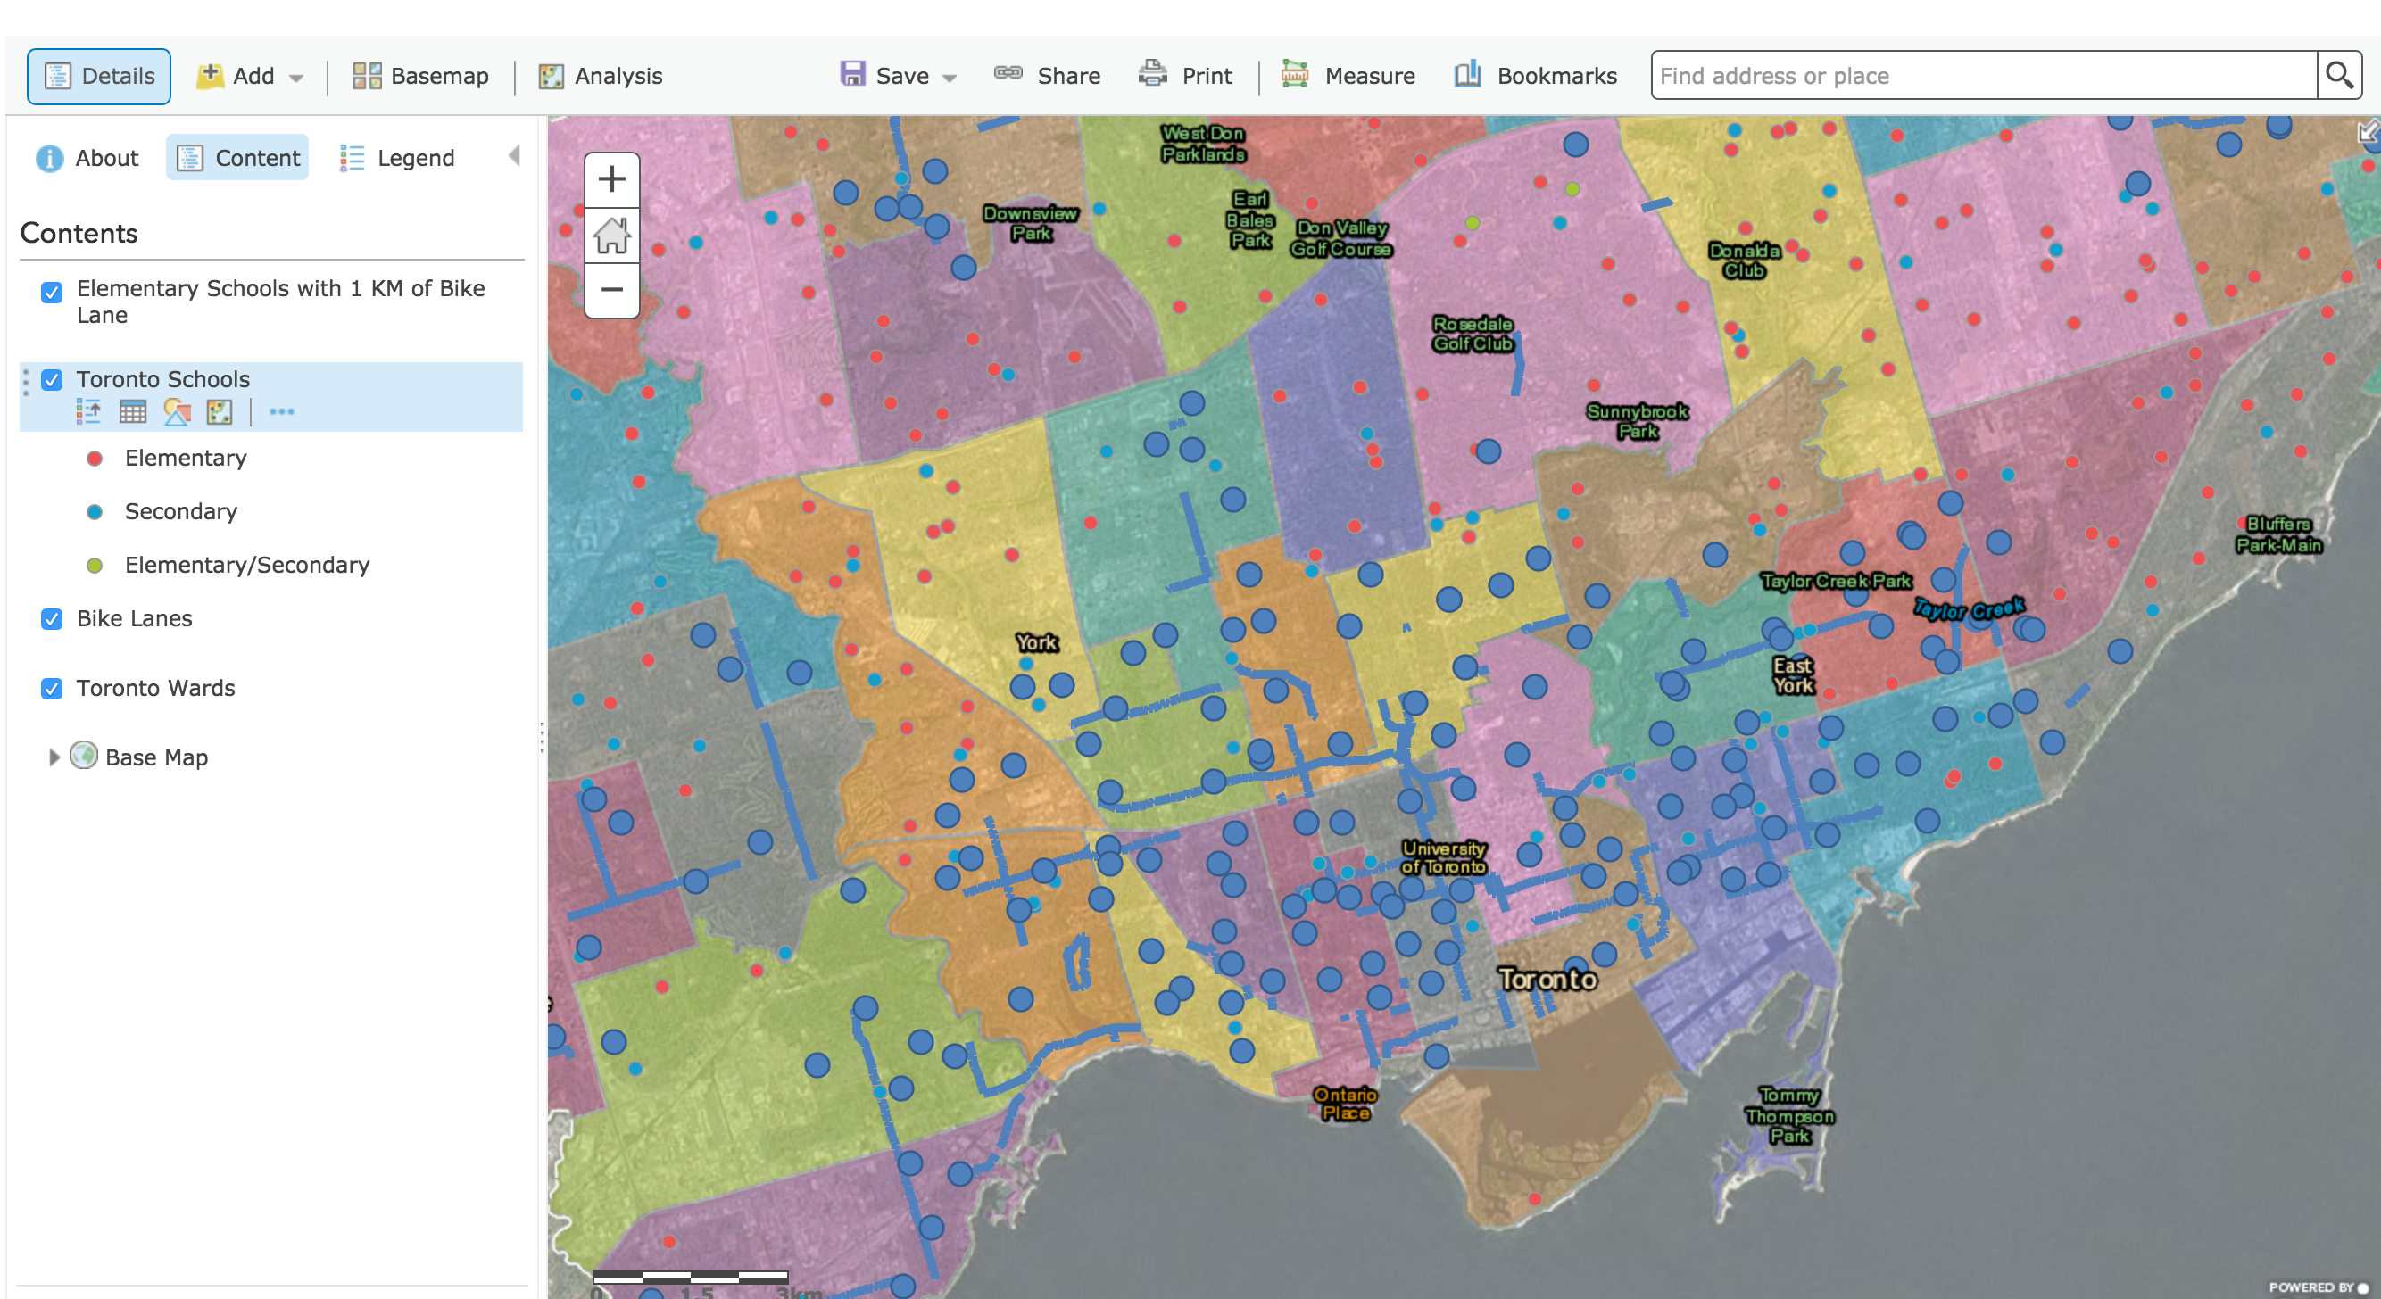Uncheck Elementary Schools with 1 KM layer

(52, 292)
